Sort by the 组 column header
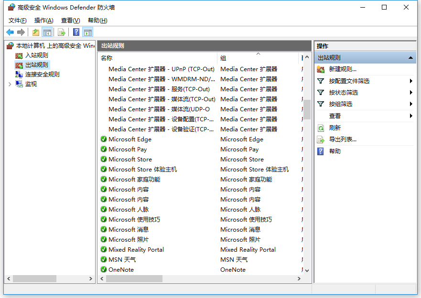The width and height of the screenshot is (421, 298). pyautogui.click(x=258, y=58)
